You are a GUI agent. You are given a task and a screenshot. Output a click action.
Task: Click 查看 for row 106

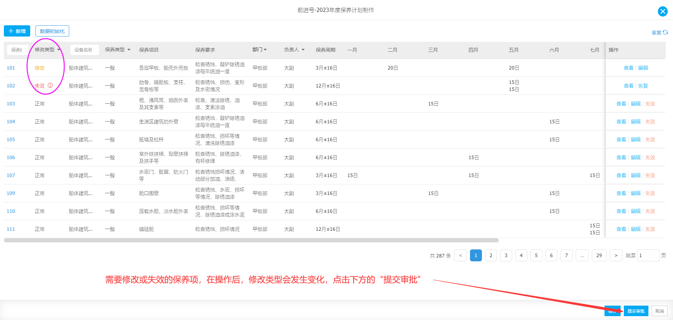point(621,157)
